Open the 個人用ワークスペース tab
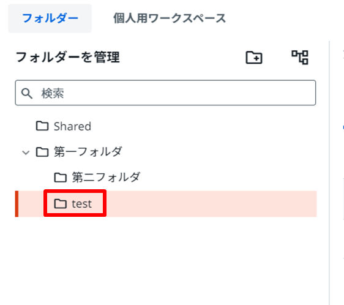Screen dimensions: 344x305 coord(170,18)
